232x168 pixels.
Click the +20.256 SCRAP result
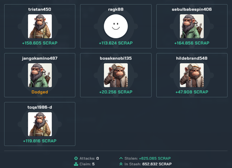coord(116,92)
